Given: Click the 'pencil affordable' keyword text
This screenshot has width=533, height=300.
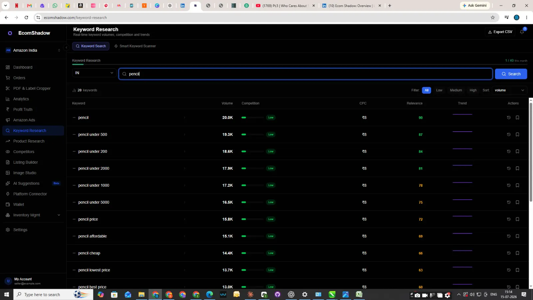Looking at the screenshot, I should point(92,236).
